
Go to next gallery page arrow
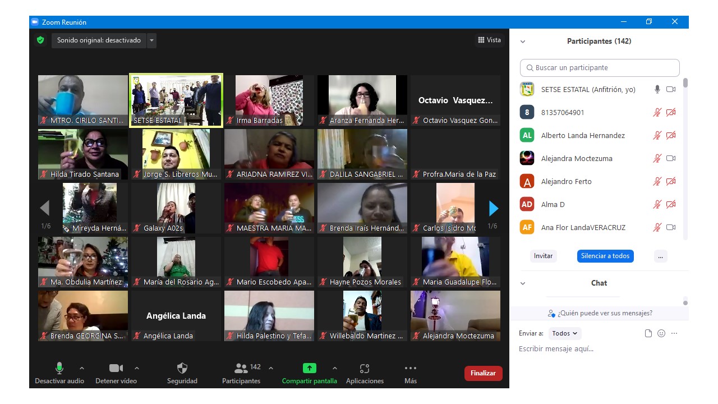(x=494, y=208)
